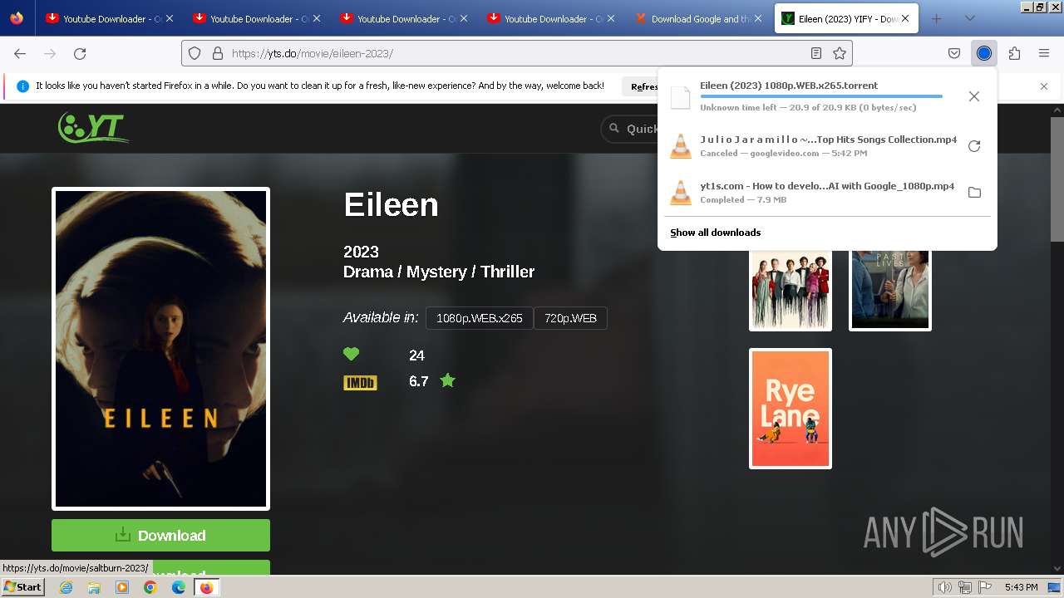The width and height of the screenshot is (1064, 598).
Task: Open new tab with plus icon
Action: (x=937, y=18)
